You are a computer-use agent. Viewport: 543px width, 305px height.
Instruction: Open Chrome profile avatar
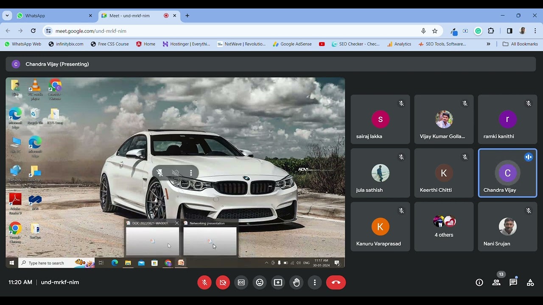coord(523,31)
